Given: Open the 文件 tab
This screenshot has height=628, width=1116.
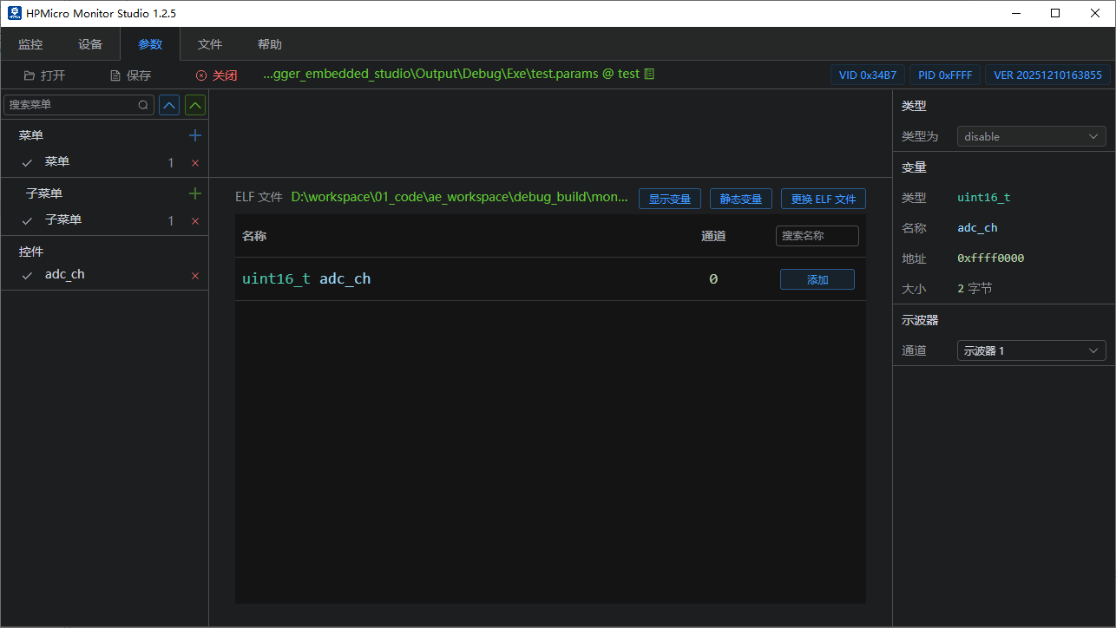Looking at the screenshot, I should [210, 44].
